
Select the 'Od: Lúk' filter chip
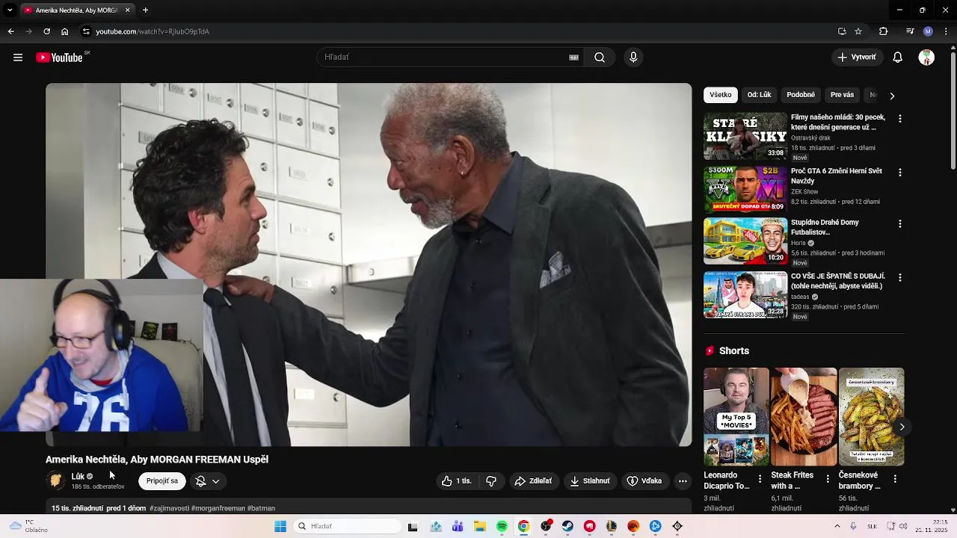click(x=759, y=95)
